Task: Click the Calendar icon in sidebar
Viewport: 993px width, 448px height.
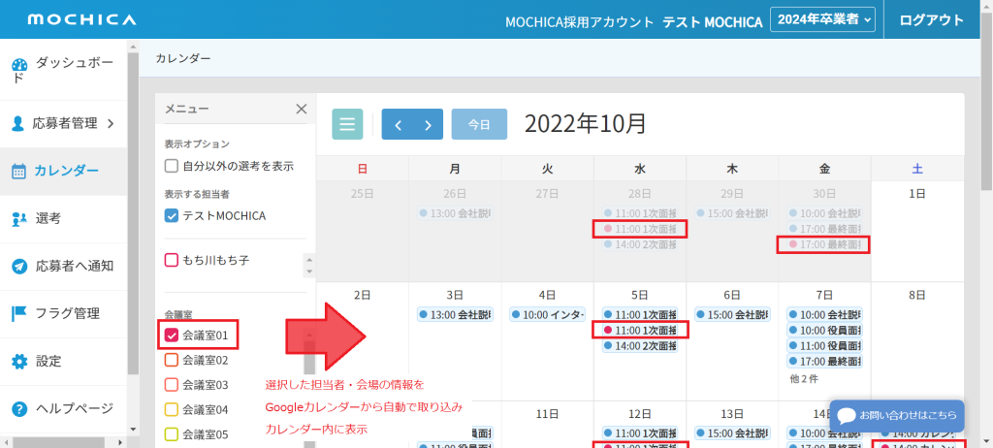Action: tap(18, 172)
